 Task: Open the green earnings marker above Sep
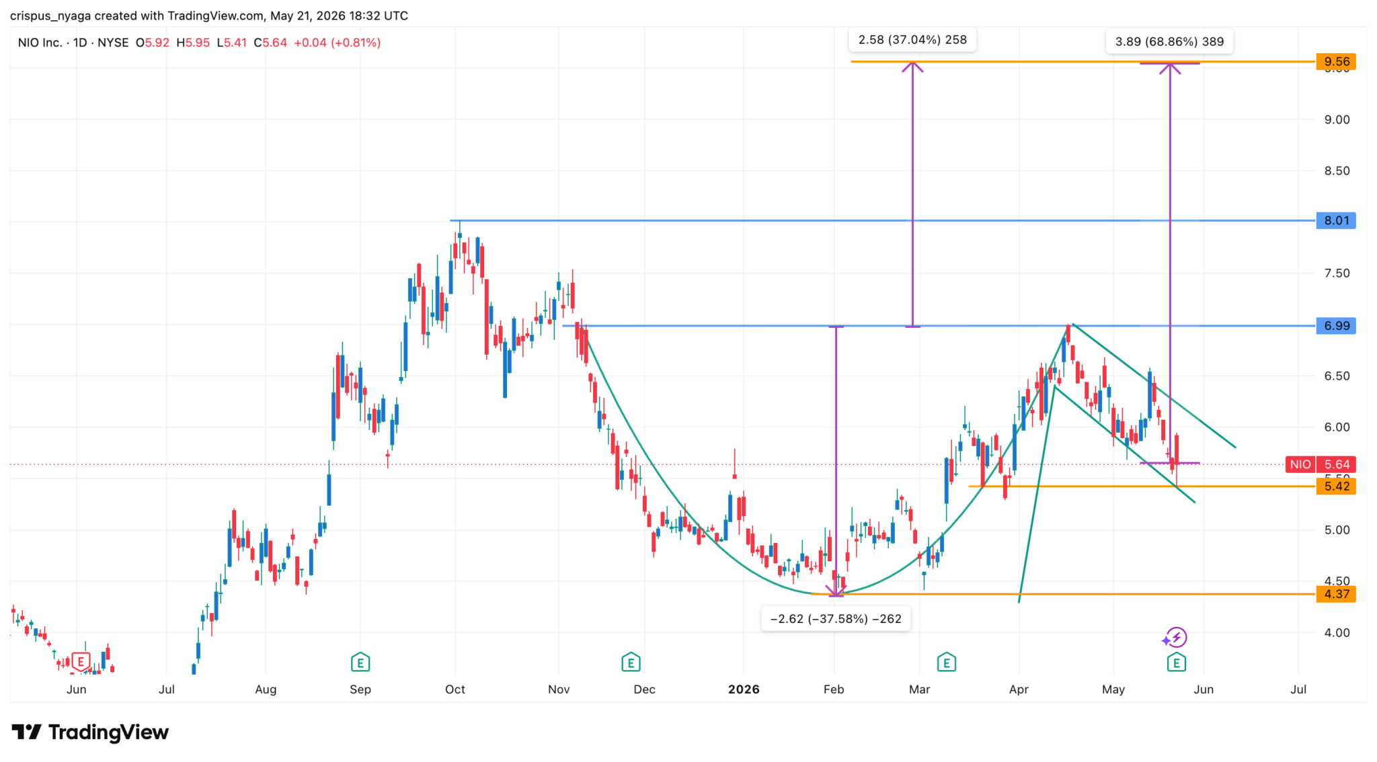coord(360,663)
